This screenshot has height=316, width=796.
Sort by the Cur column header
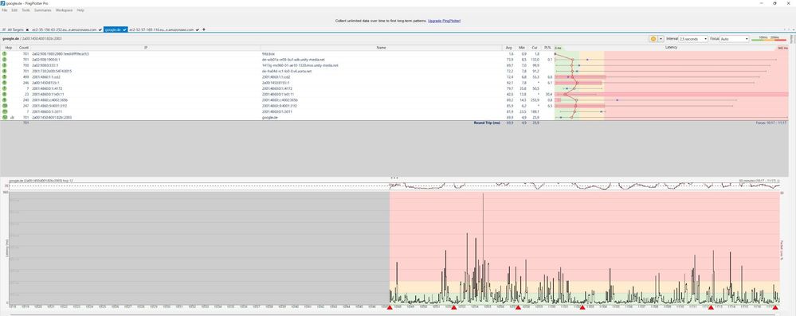pos(535,48)
